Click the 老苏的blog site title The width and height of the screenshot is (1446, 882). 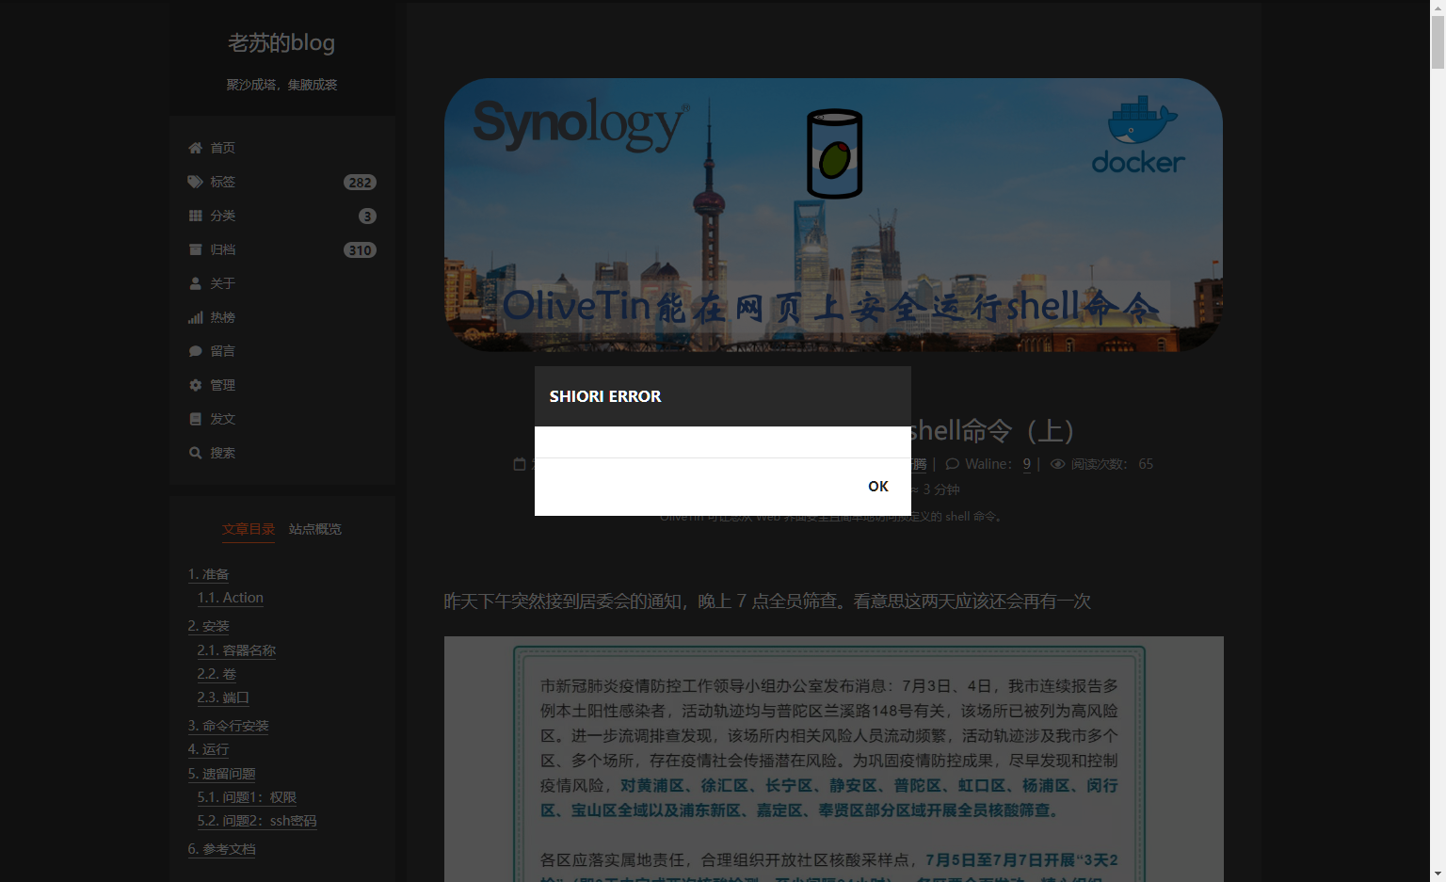[281, 42]
